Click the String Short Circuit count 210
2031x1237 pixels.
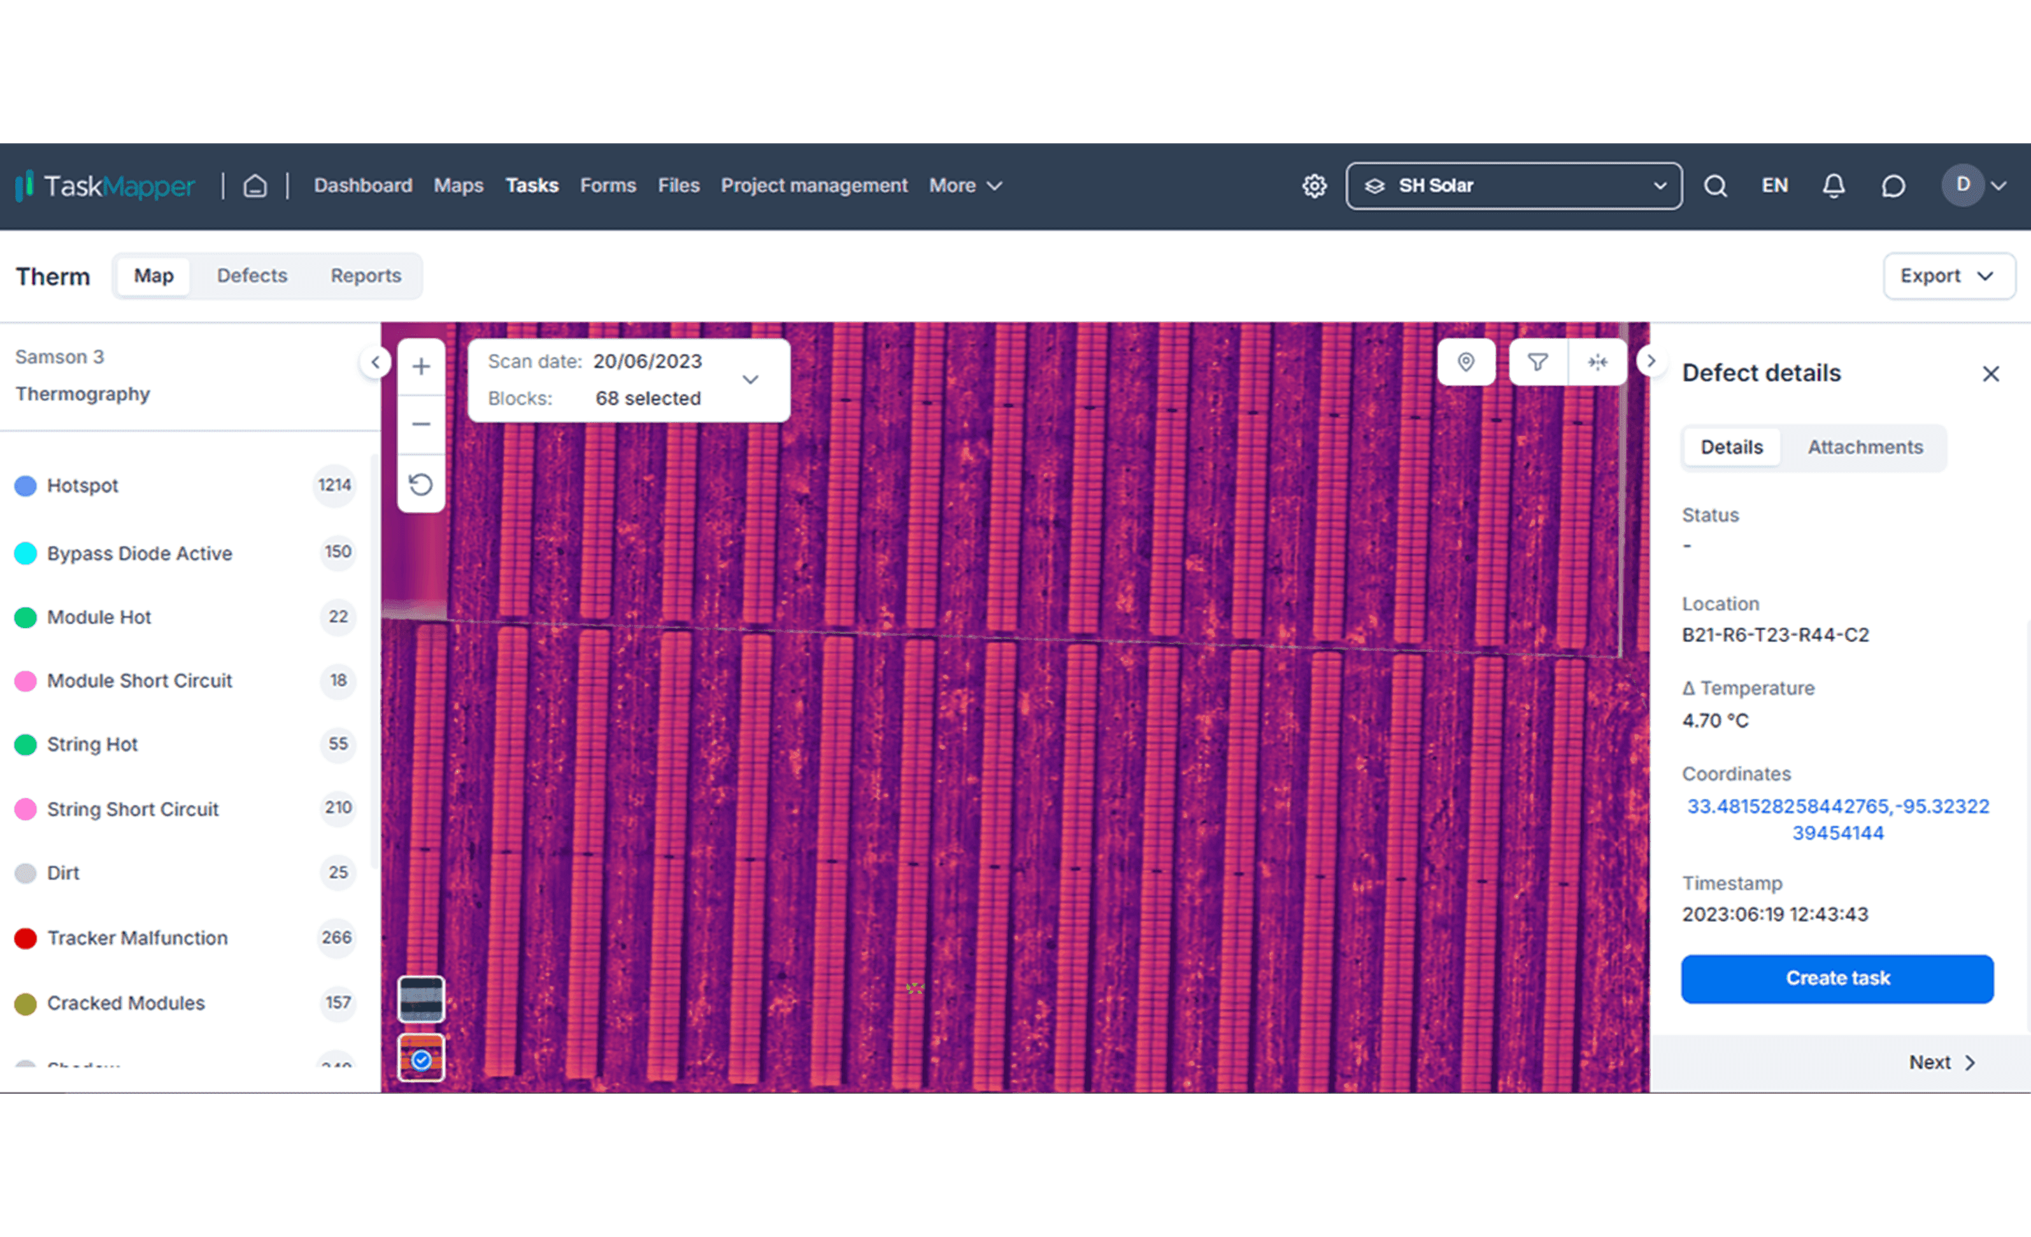[338, 807]
